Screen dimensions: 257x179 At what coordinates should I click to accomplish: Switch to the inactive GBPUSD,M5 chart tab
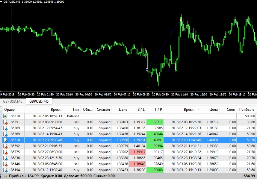pyautogui.click(x=13, y=101)
